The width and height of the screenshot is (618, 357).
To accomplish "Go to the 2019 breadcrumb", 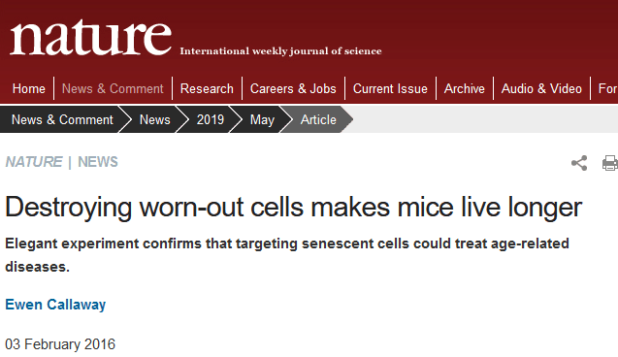I will (211, 119).
